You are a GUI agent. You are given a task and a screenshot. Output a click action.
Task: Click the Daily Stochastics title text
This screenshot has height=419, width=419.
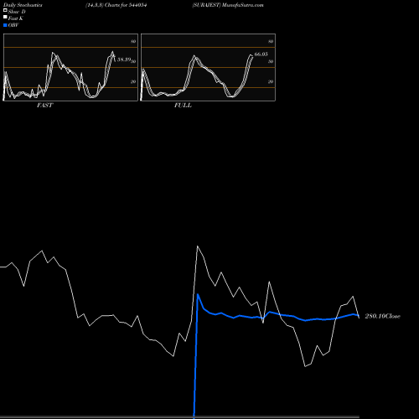[23, 5]
